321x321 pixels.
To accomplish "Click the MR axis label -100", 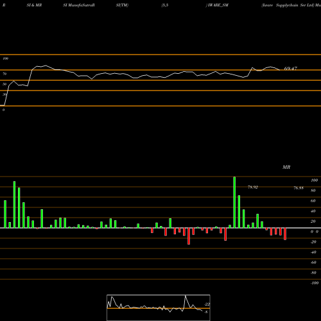I will 315,283.
